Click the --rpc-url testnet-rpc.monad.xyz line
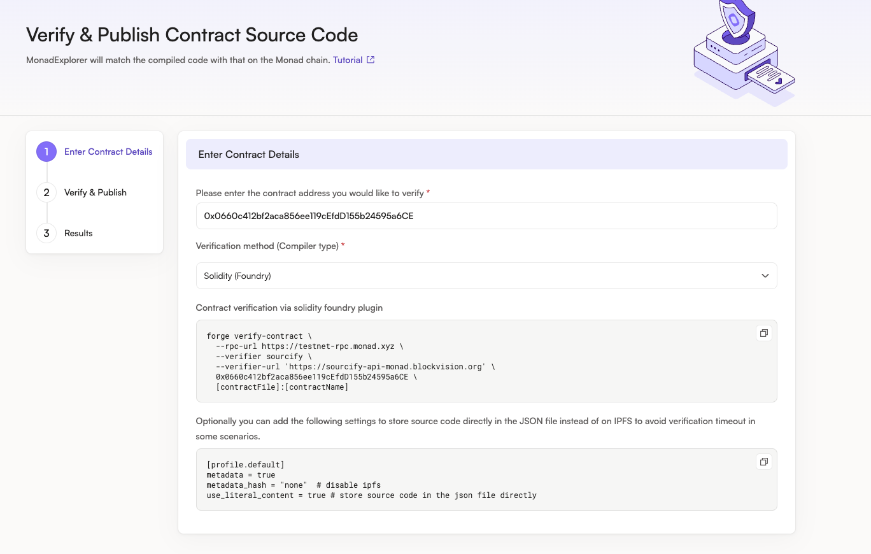The image size is (871, 554). pyautogui.click(x=309, y=346)
